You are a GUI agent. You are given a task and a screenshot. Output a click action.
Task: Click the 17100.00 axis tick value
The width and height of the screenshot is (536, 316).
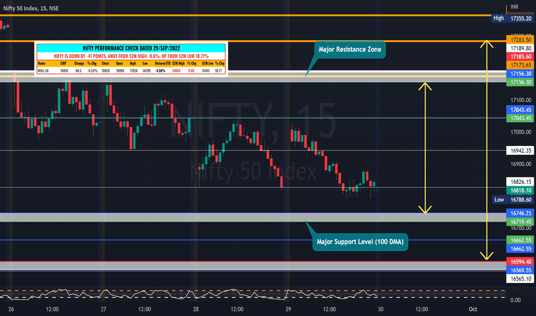521,100
